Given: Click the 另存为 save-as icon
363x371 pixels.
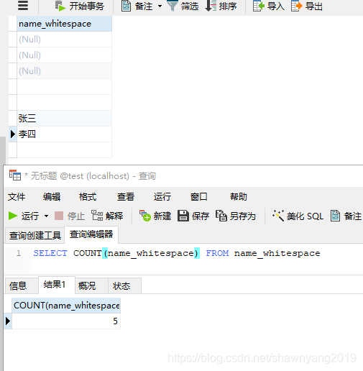Looking at the screenshot, I should (221, 216).
